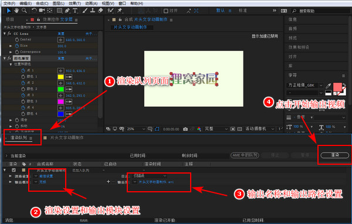Toggle the 点 3 stopwatch
This screenshot has height=224, width=352.
(23, 95)
